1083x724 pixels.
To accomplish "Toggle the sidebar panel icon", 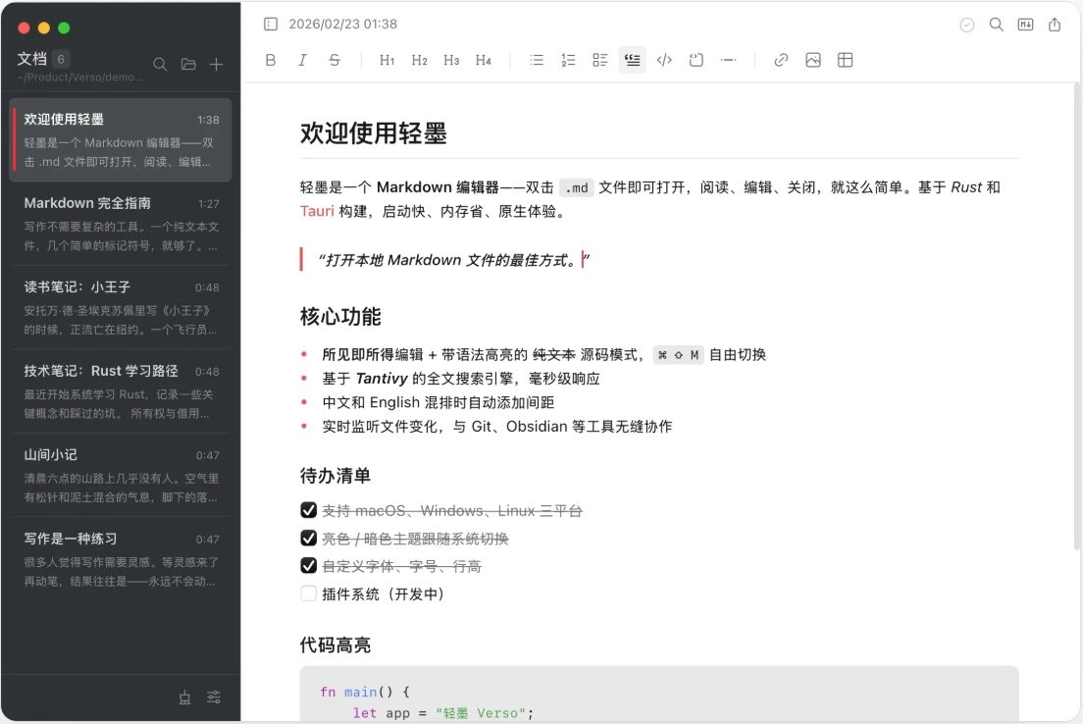I will click(271, 25).
